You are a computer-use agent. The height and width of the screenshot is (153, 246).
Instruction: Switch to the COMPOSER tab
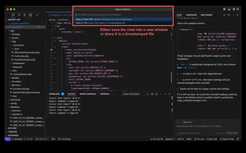click(x=191, y=15)
